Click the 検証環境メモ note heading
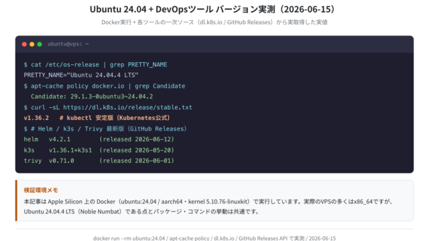The width and height of the screenshot is (429, 241). [41, 190]
